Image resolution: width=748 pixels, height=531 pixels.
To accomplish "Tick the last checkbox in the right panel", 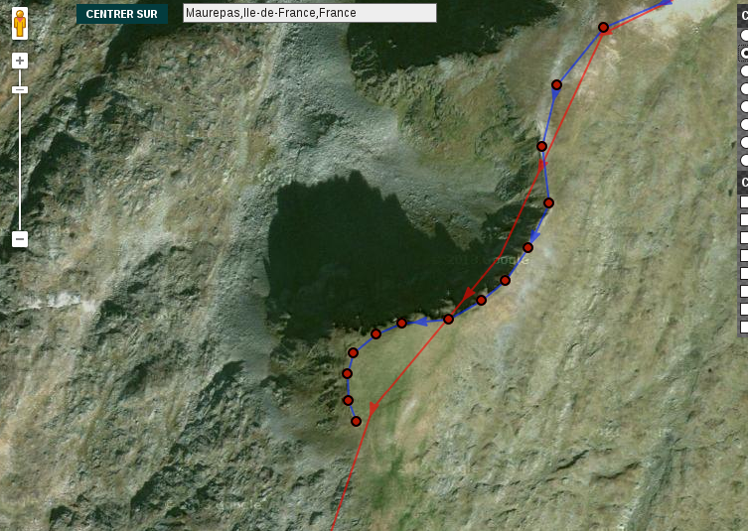I will [744, 327].
